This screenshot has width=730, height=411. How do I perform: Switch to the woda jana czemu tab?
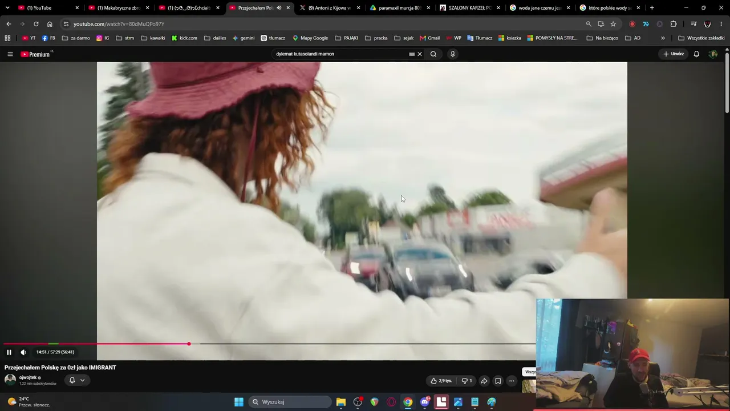click(540, 8)
